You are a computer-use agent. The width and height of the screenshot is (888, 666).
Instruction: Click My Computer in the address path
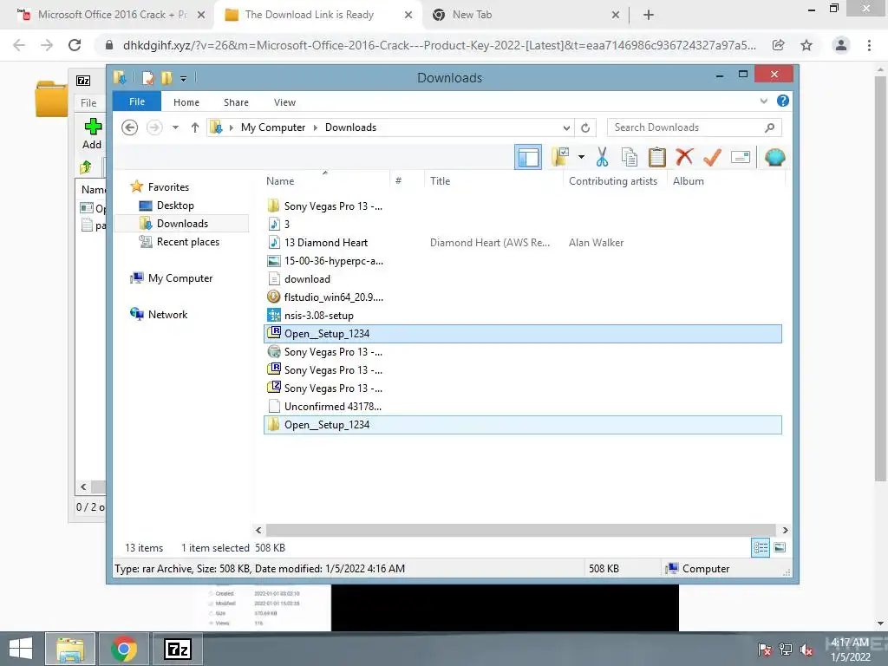click(x=273, y=127)
